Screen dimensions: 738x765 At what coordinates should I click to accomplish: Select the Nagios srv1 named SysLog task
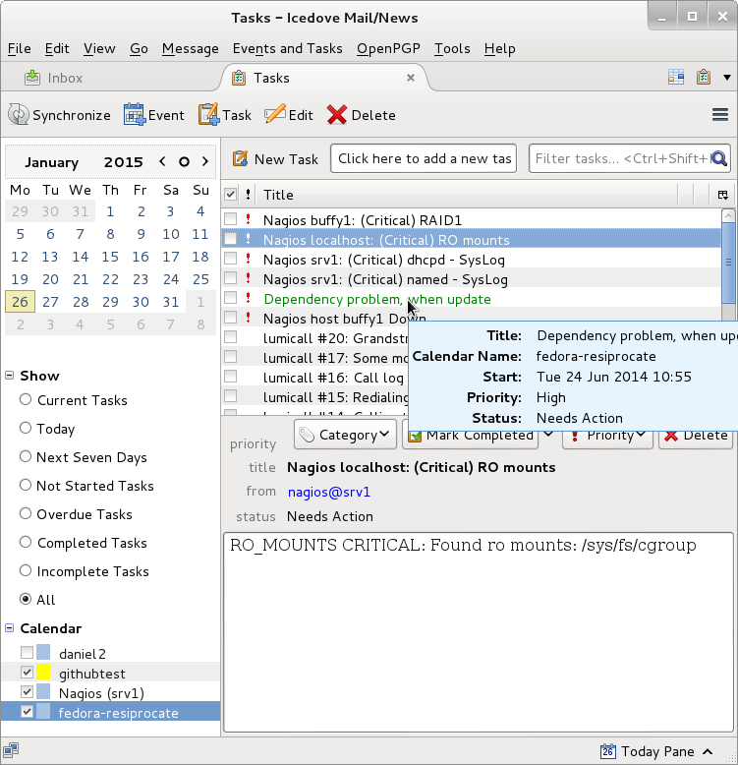[471, 279]
